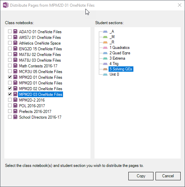Click the MAT8J 02 notebook icon
Viewport: 185px width, 187px height.
pyautogui.click(x=15, y=54)
